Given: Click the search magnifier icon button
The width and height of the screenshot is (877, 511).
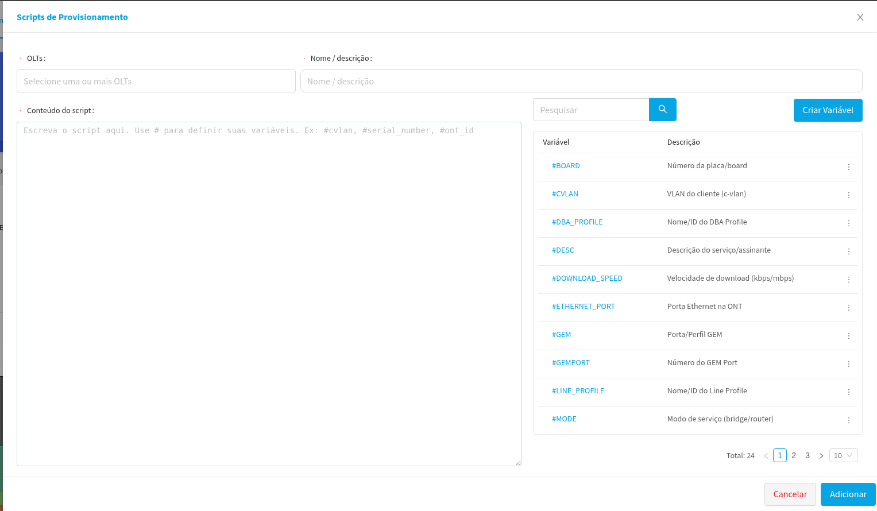Looking at the screenshot, I should (x=662, y=110).
